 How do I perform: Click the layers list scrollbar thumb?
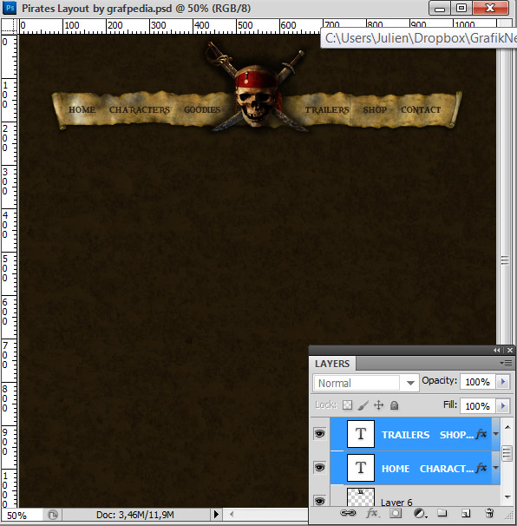[507, 454]
